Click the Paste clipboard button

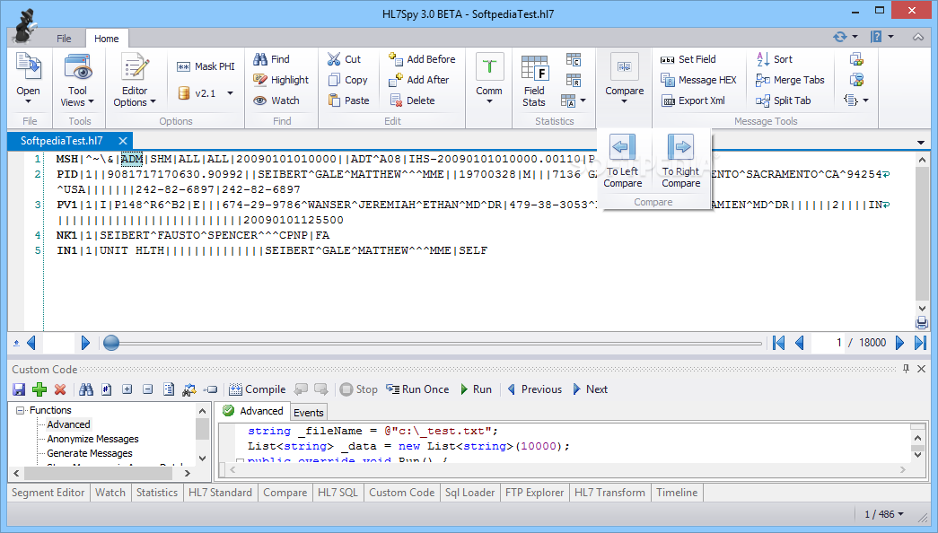(349, 100)
